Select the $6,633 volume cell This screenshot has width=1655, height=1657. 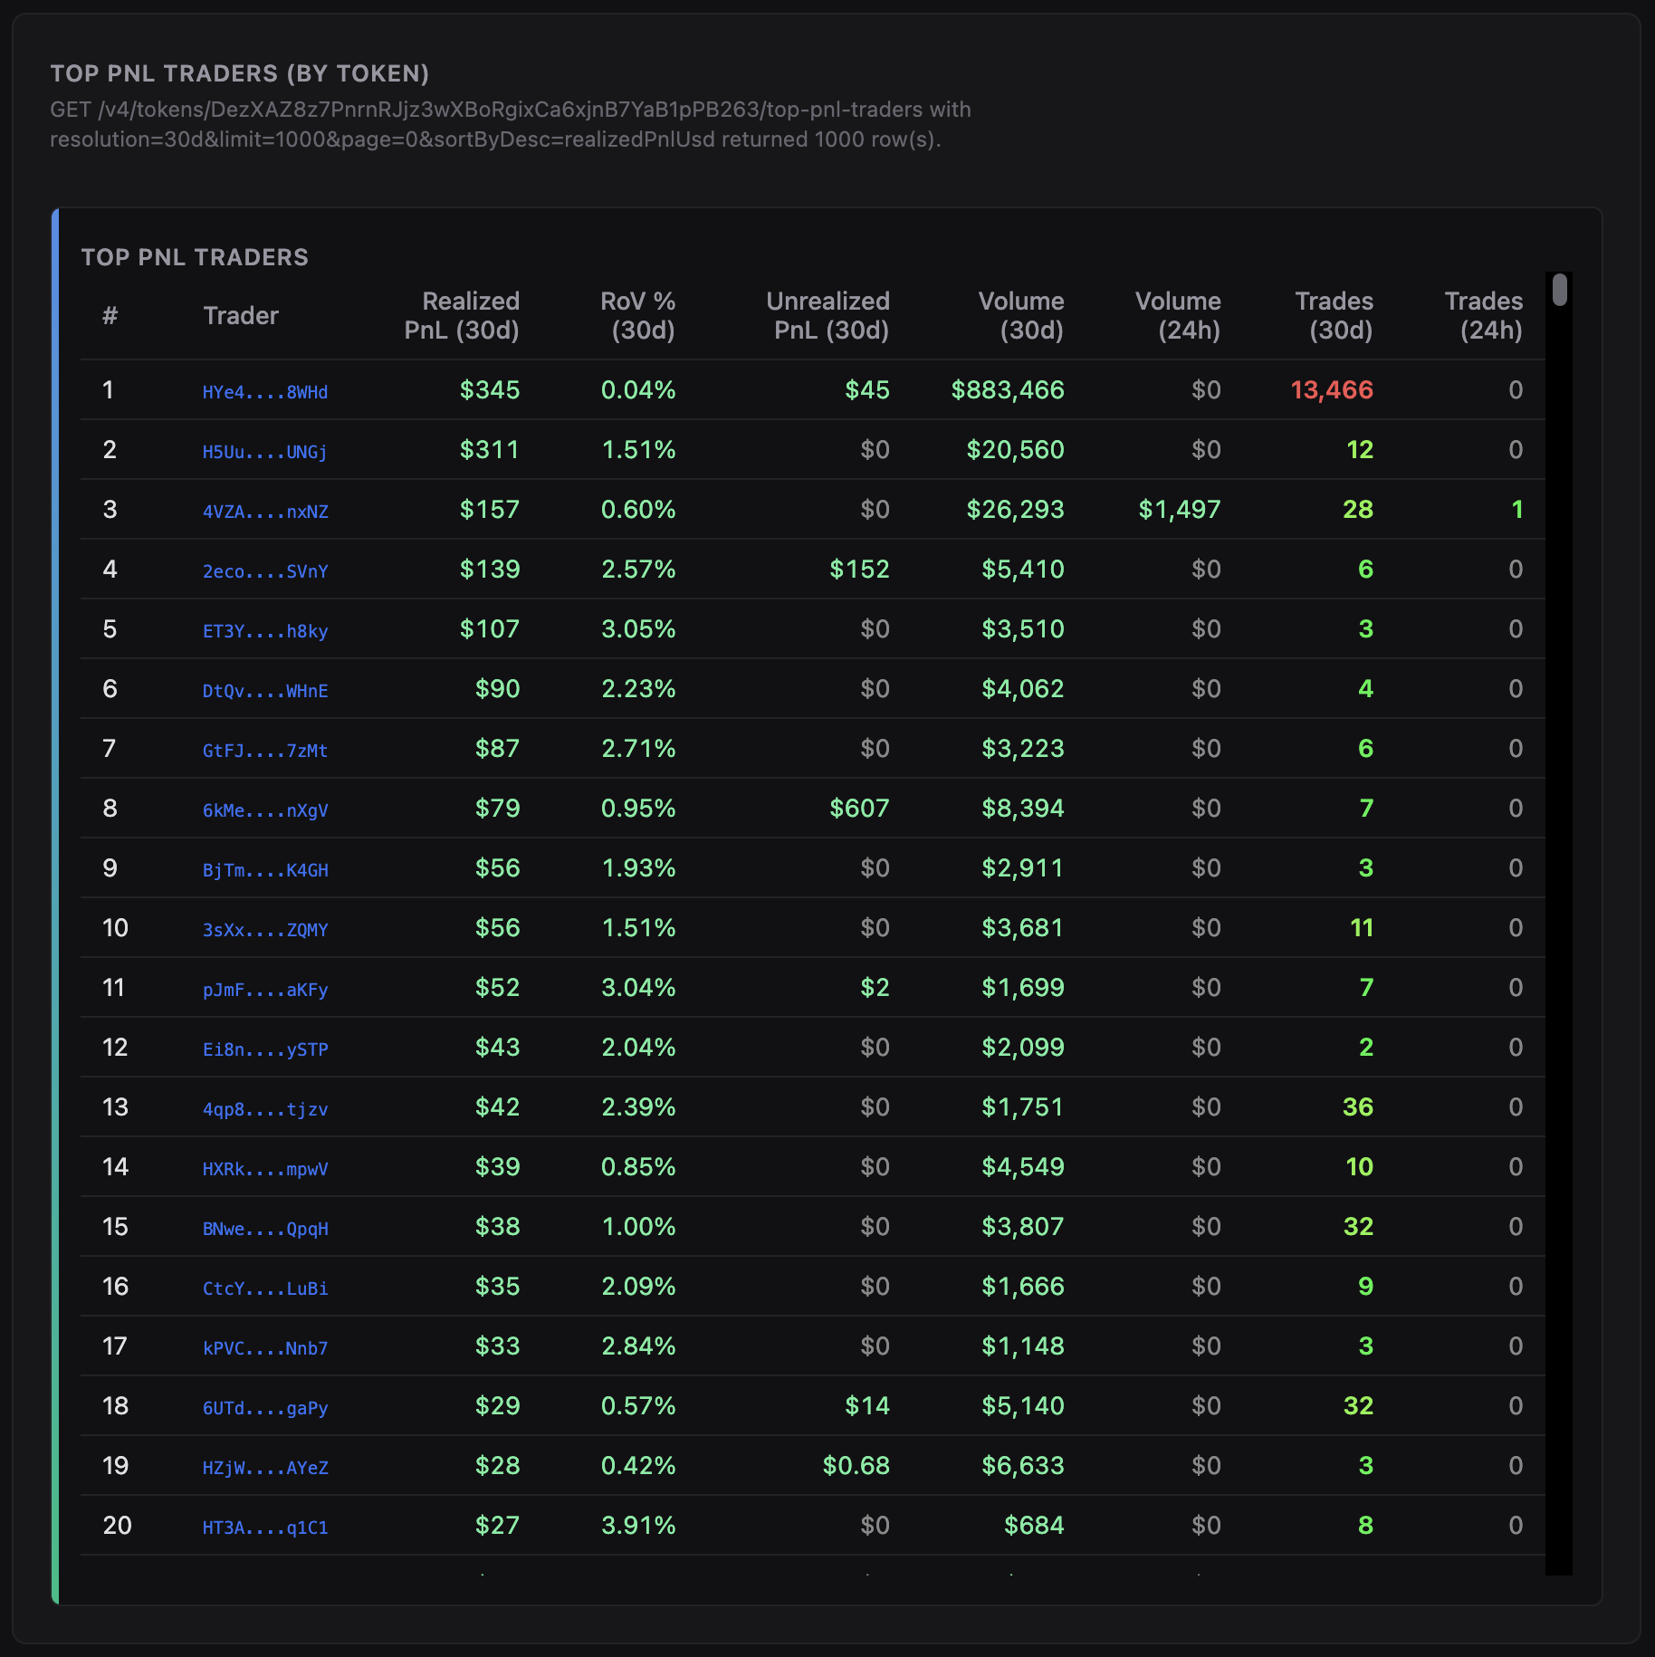coord(1024,1466)
